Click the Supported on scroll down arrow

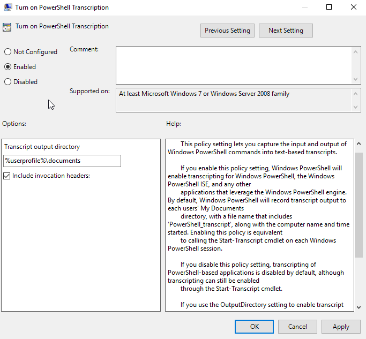(355, 107)
